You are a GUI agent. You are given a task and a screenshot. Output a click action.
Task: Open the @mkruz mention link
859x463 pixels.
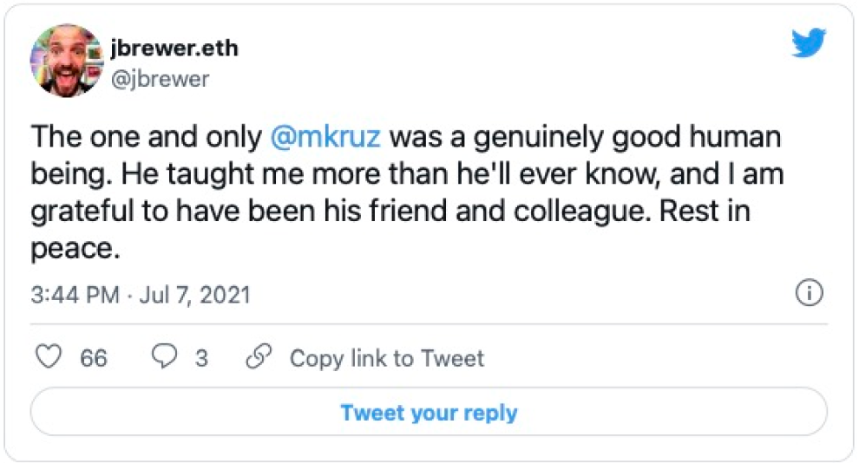[x=327, y=137]
